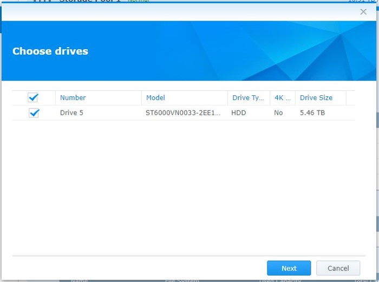
Task: Toggle the select-all drives header checkbox
Action: point(33,97)
